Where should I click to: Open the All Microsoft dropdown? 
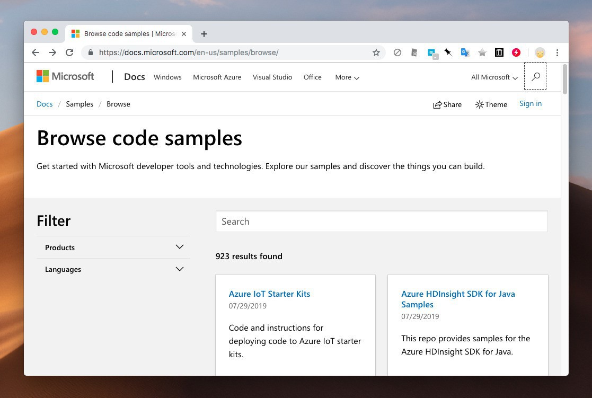(x=494, y=77)
